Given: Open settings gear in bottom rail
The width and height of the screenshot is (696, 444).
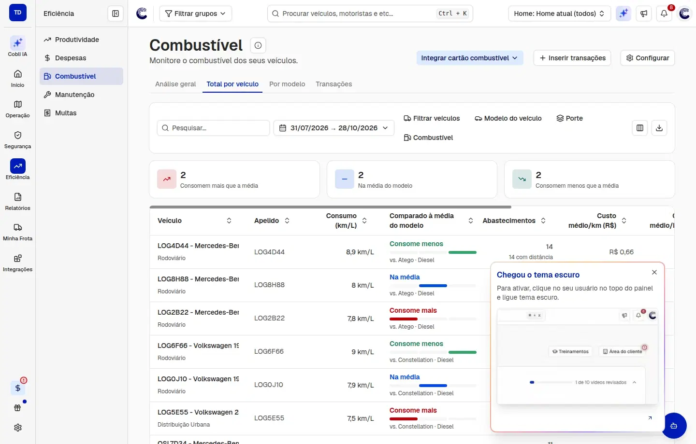Looking at the screenshot, I should tap(18, 428).
